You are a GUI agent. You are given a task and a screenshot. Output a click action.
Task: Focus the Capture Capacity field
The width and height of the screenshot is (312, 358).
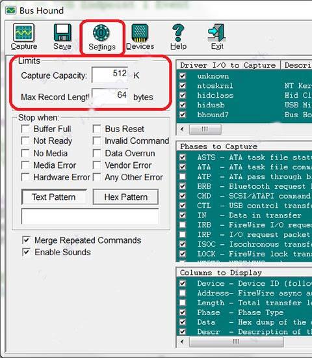click(110, 74)
